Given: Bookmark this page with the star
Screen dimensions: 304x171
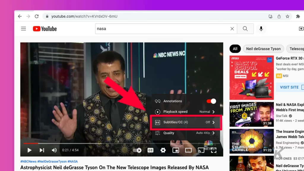Looking at the screenshot, I should click(x=287, y=16).
